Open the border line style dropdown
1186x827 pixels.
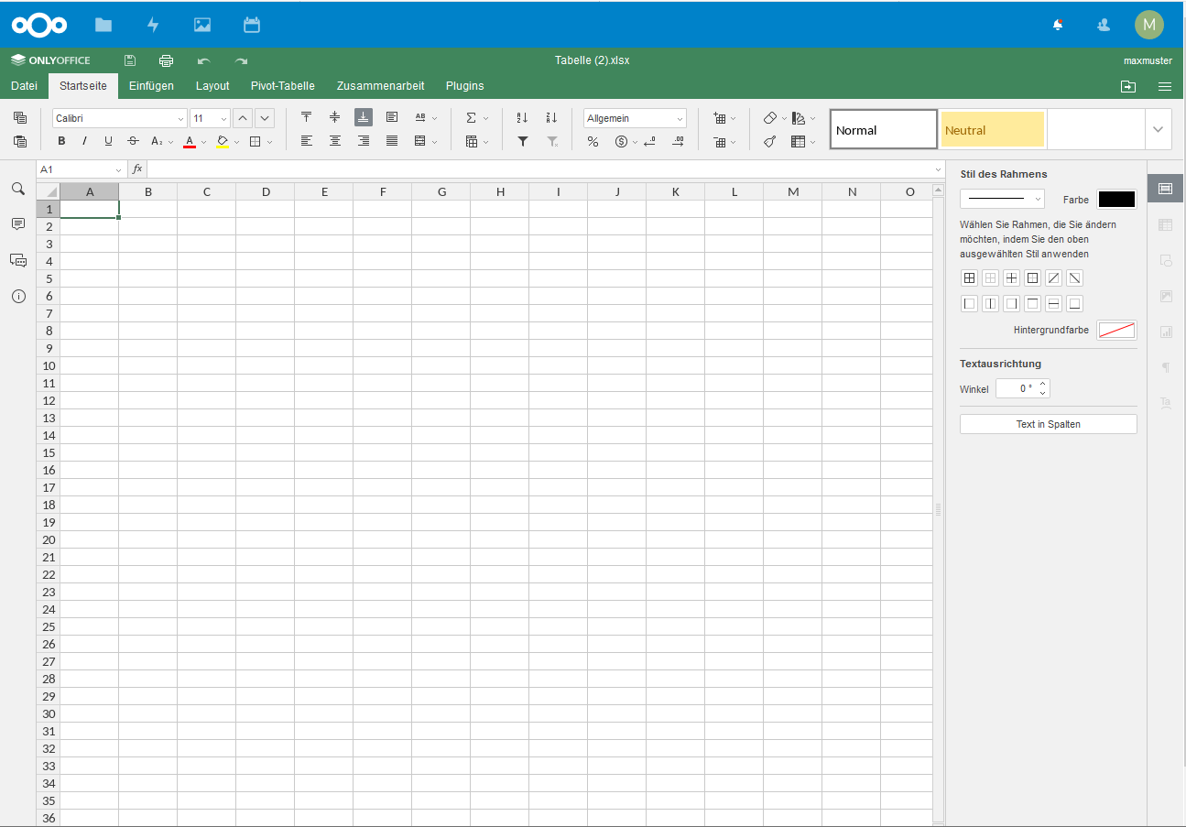[x=1002, y=199]
